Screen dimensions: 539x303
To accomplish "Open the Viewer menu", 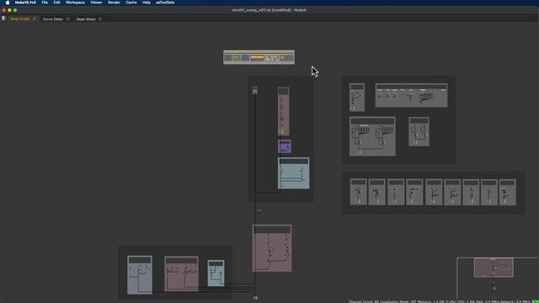I will [x=96, y=3].
